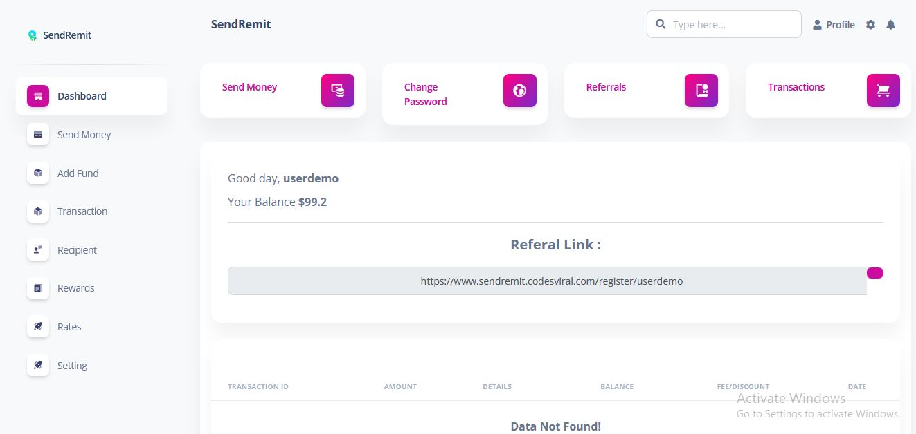Click the SendRemit page title in the header

241,24
